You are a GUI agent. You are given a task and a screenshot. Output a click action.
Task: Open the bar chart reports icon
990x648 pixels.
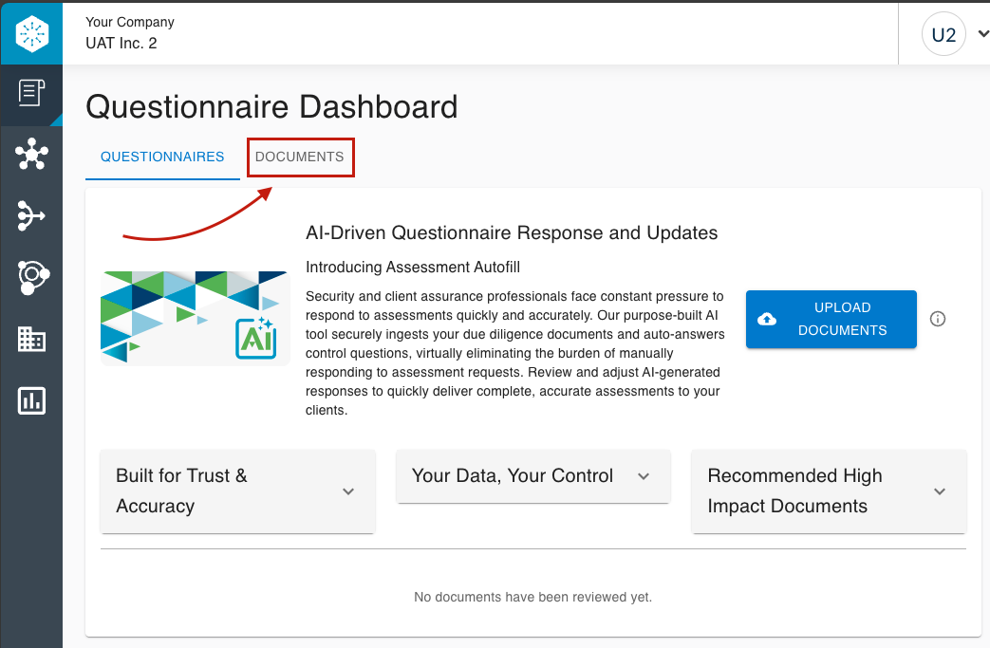[31, 400]
